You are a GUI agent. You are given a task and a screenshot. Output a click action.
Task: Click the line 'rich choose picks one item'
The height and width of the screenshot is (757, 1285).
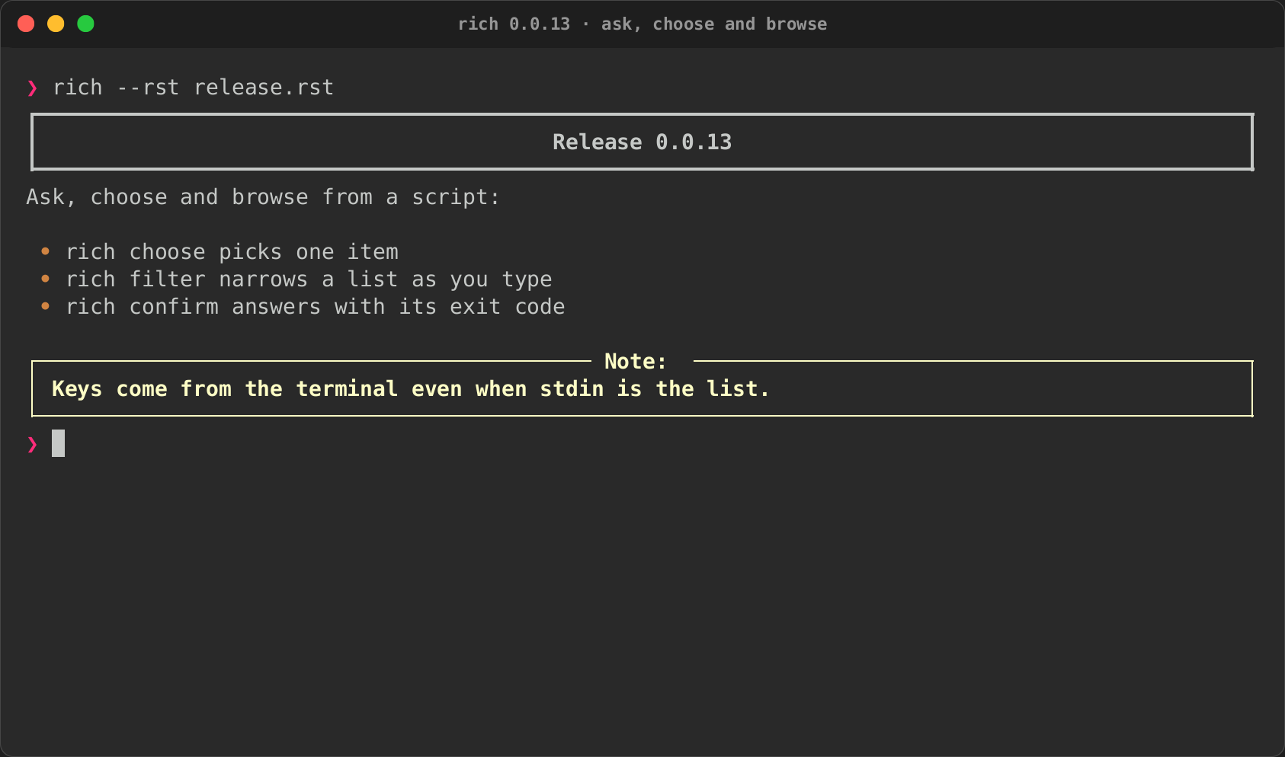point(232,252)
